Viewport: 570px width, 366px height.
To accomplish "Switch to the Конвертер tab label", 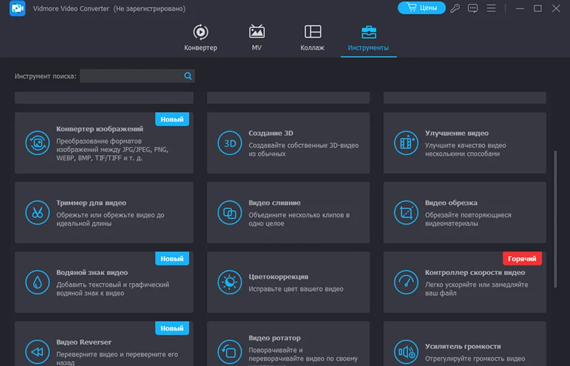I will 200,47.
